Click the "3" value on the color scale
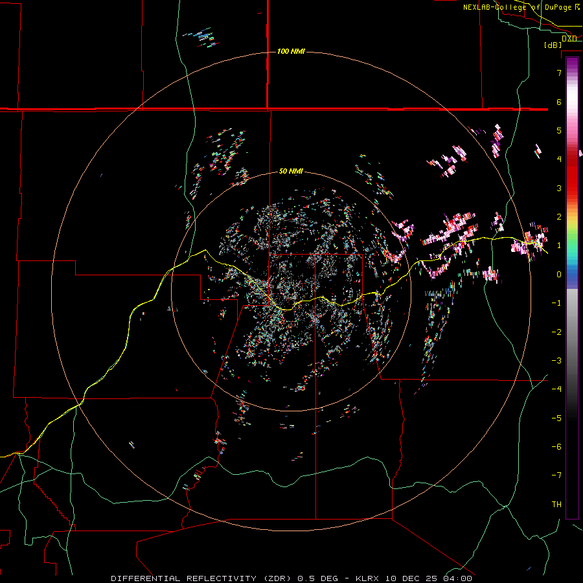583x583 pixels. point(559,188)
